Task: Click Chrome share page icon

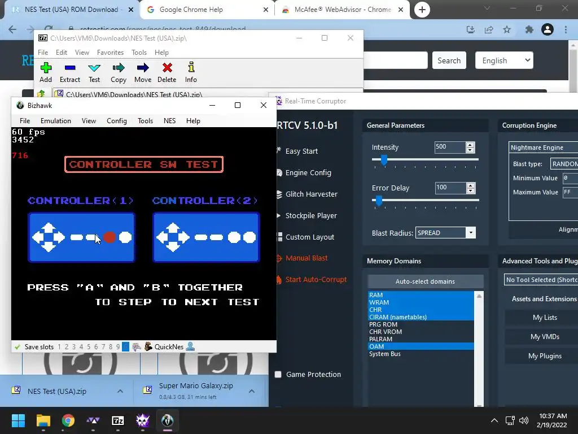Action: pyautogui.click(x=489, y=29)
